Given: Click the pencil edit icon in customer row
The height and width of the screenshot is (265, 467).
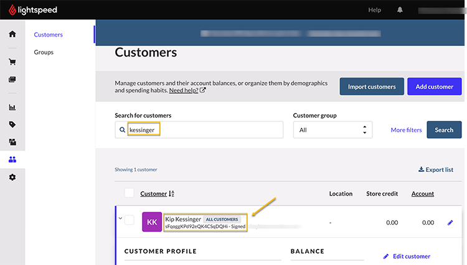Looking at the screenshot, I should 450,222.
